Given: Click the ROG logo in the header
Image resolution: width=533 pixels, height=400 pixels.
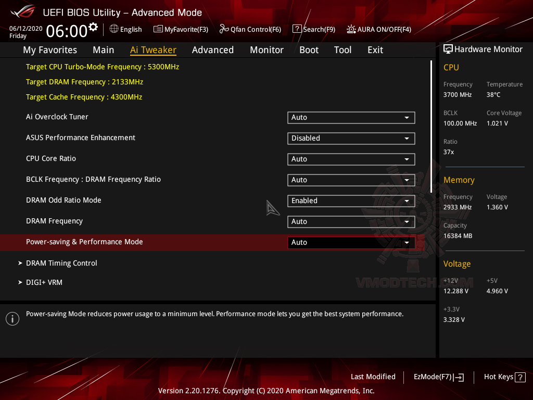Looking at the screenshot, I should coord(21,11).
